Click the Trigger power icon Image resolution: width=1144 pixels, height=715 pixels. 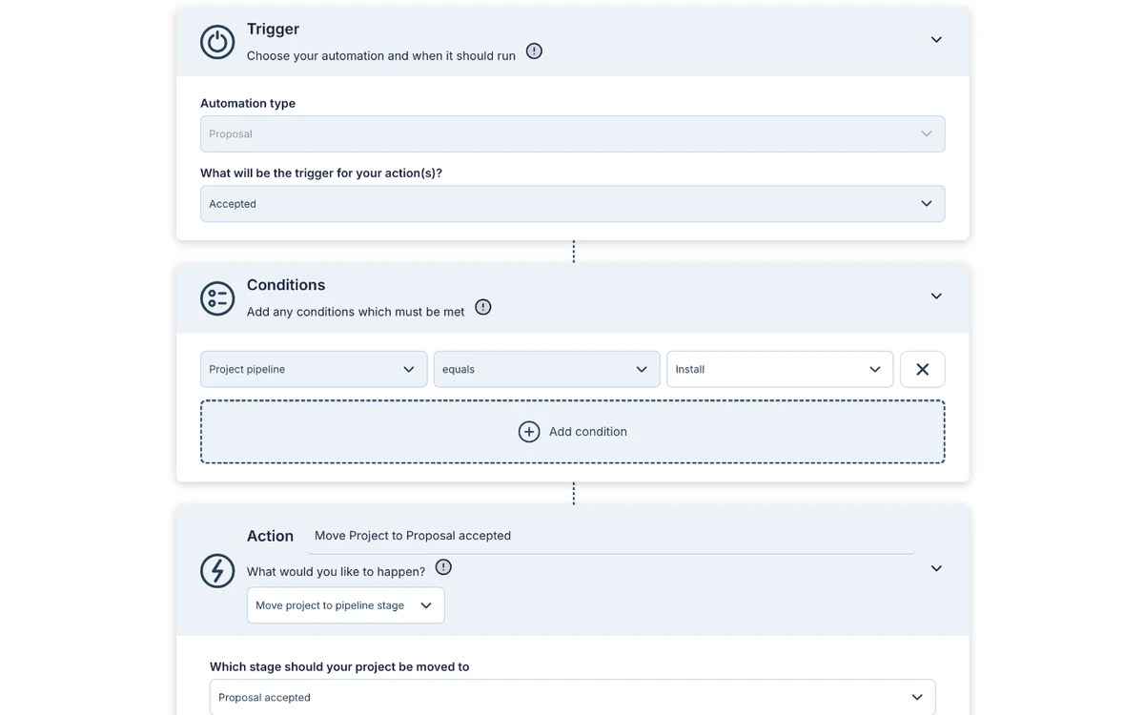(x=217, y=42)
